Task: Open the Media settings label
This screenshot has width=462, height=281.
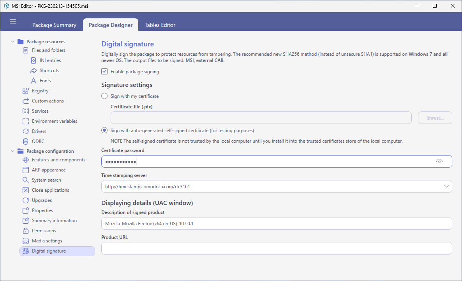Action: point(47,241)
